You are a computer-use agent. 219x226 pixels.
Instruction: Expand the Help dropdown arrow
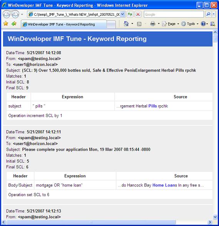coord(207,24)
